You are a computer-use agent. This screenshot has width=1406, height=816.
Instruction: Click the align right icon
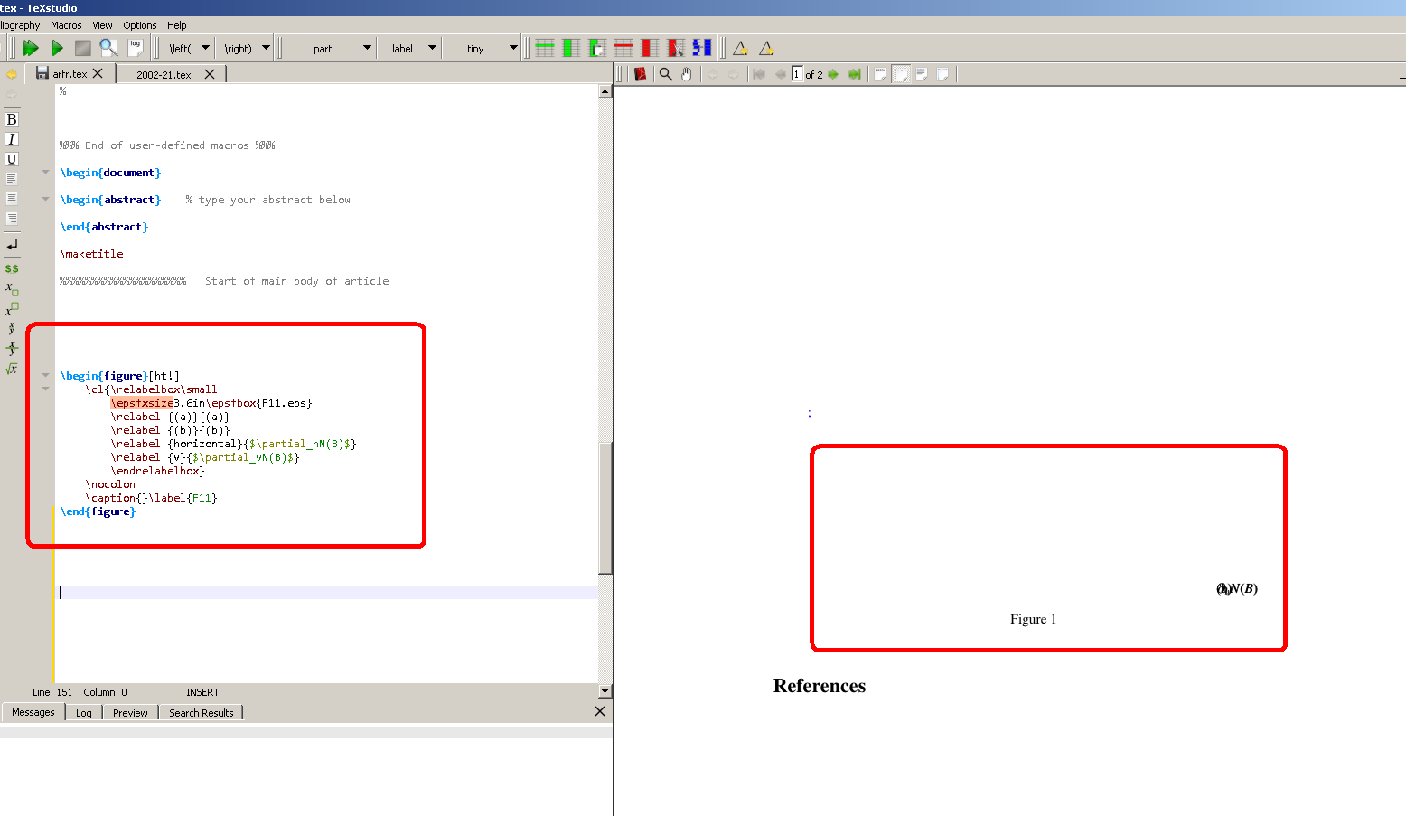pos(12,219)
